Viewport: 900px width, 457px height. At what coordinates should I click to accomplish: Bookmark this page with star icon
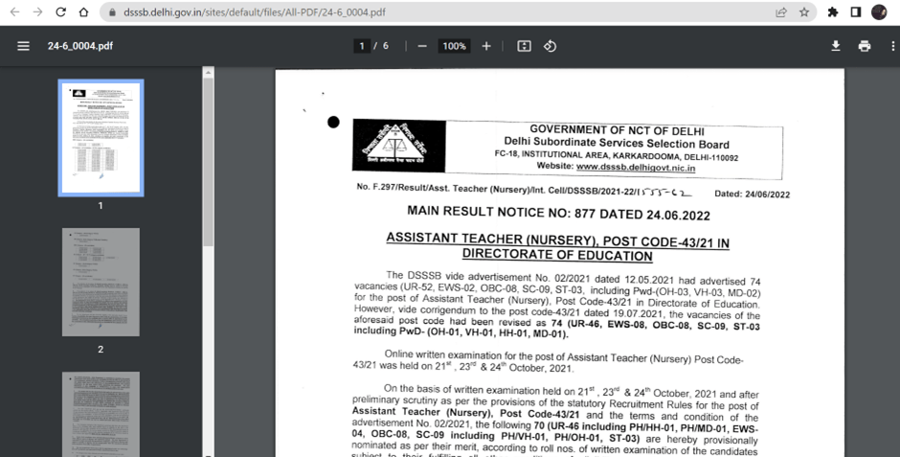(804, 12)
